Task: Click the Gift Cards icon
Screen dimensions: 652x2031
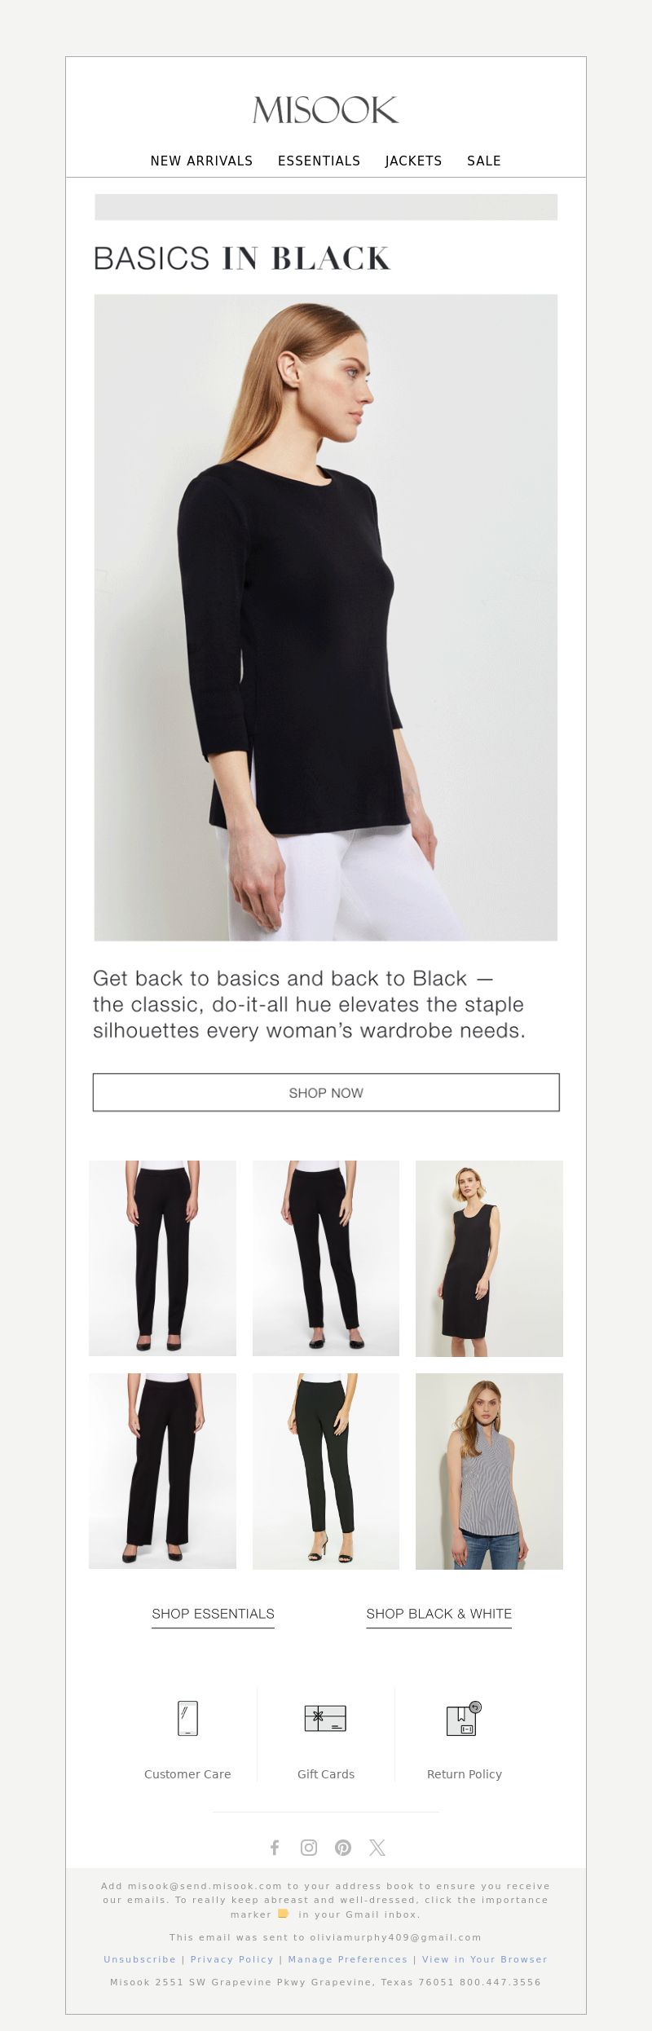Action: tap(325, 1718)
